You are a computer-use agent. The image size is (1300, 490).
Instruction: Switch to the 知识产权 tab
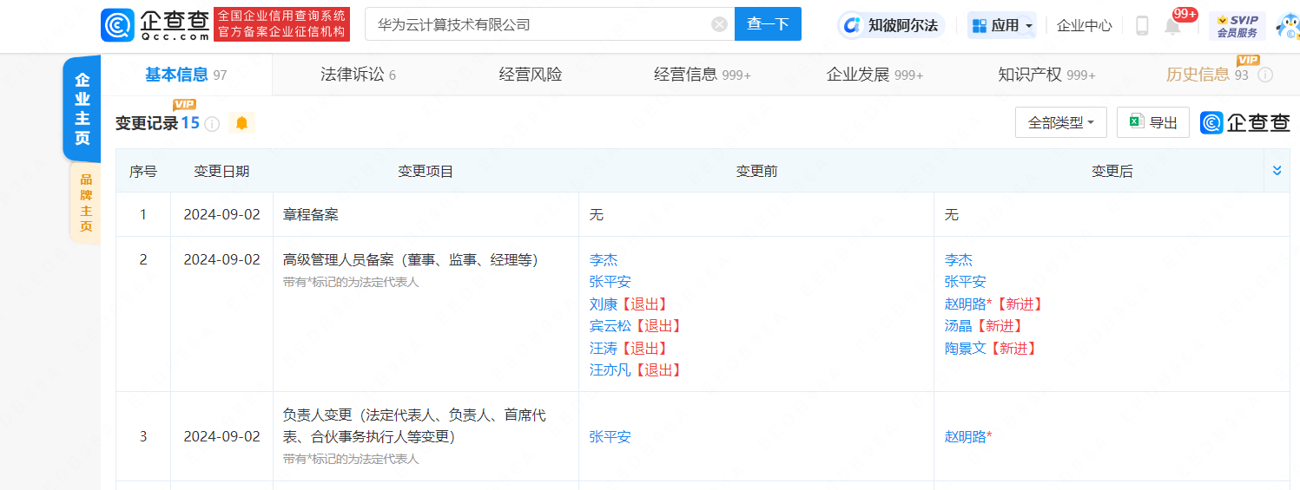point(1046,75)
